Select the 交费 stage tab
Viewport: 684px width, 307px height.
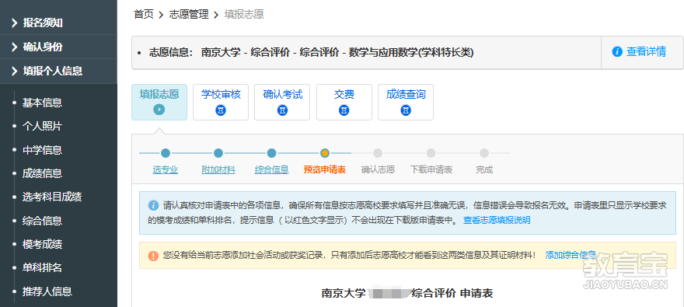tap(344, 102)
